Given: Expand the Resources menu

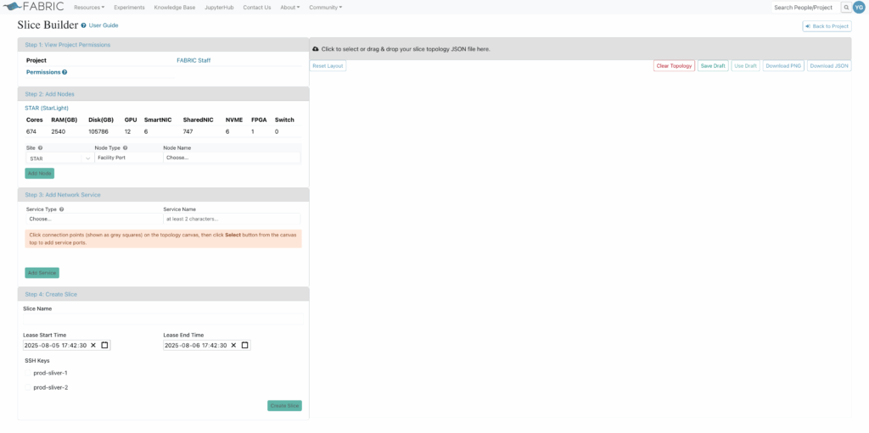Looking at the screenshot, I should (89, 7).
